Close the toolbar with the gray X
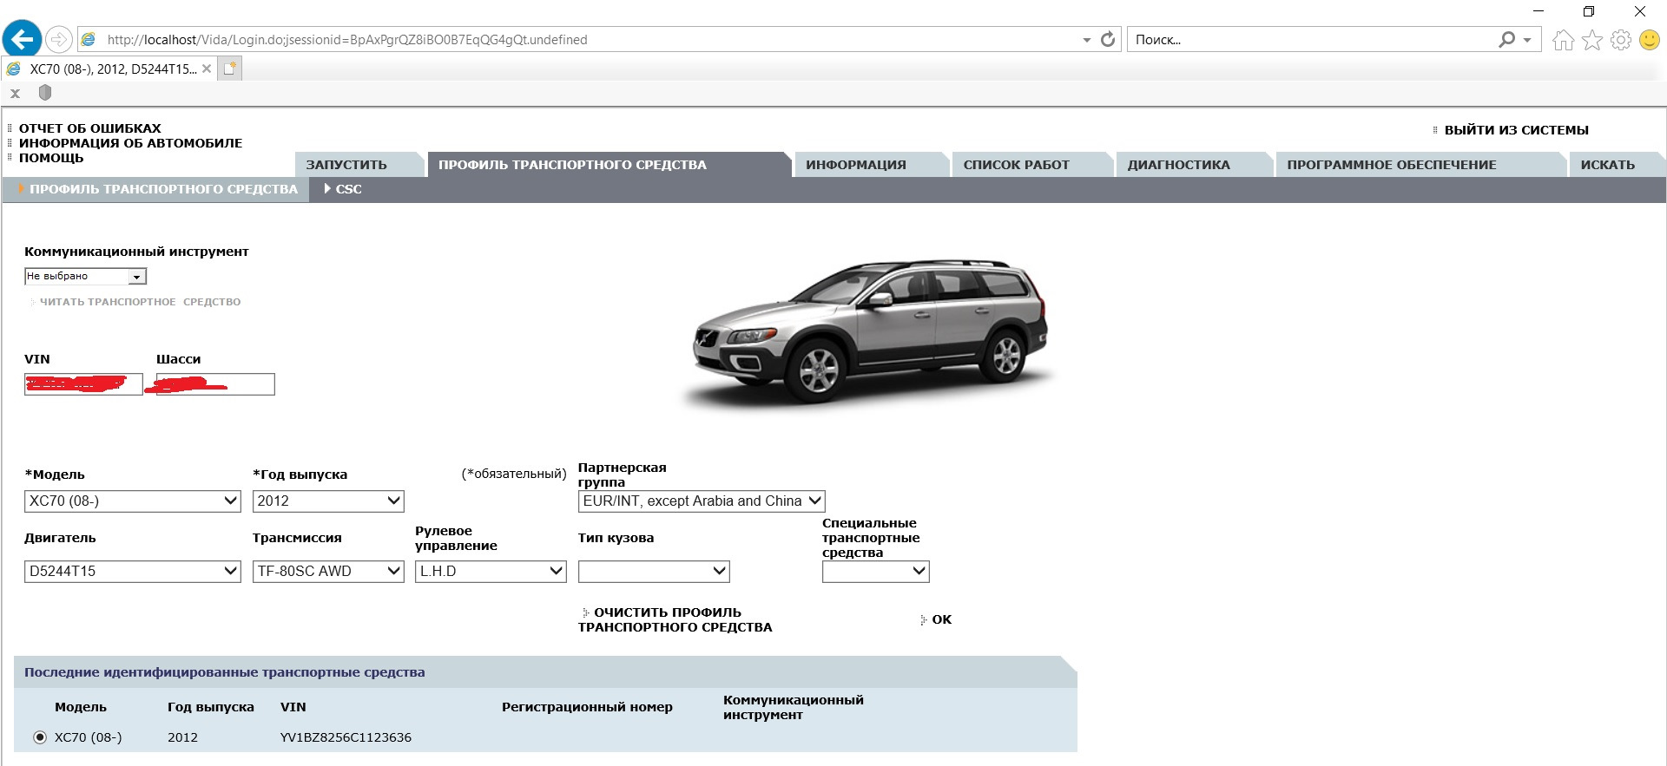1667x766 pixels. click(15, 94)
